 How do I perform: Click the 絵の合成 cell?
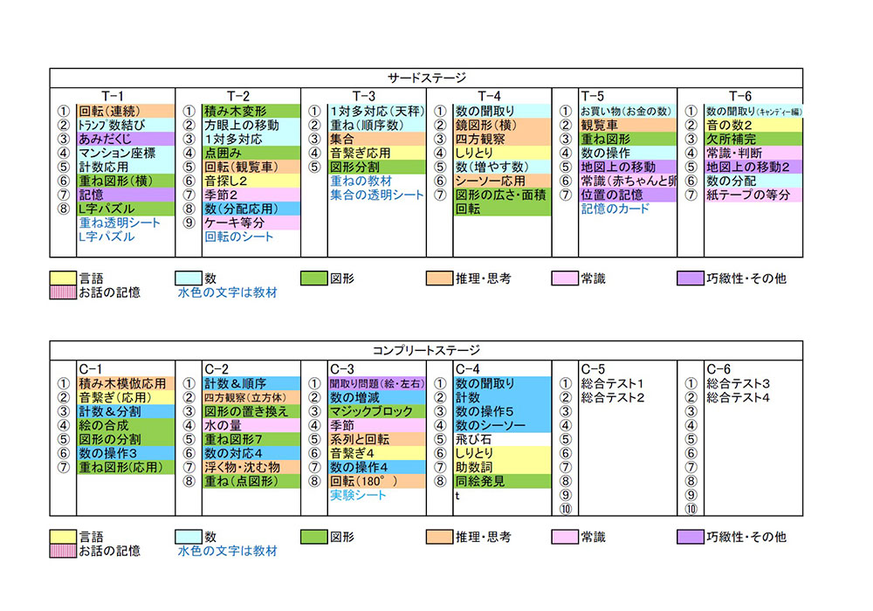[x=126, y=425]
